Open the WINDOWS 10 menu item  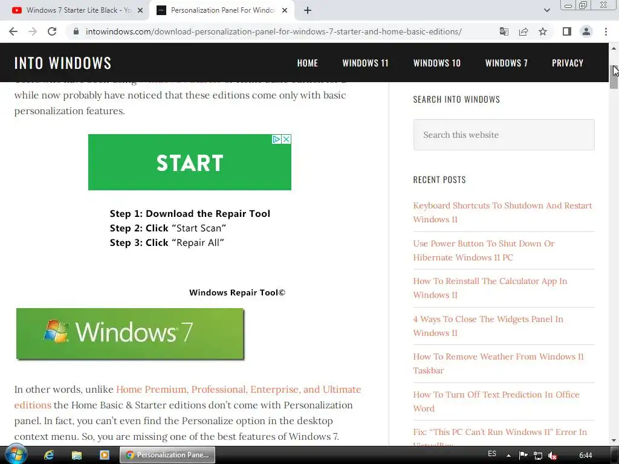(436, 63)
